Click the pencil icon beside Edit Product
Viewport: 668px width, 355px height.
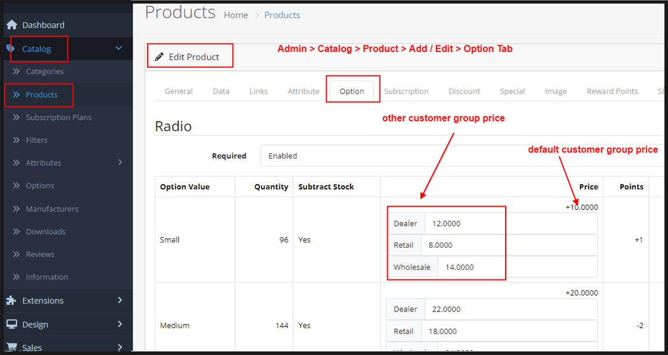pos(159,57)
